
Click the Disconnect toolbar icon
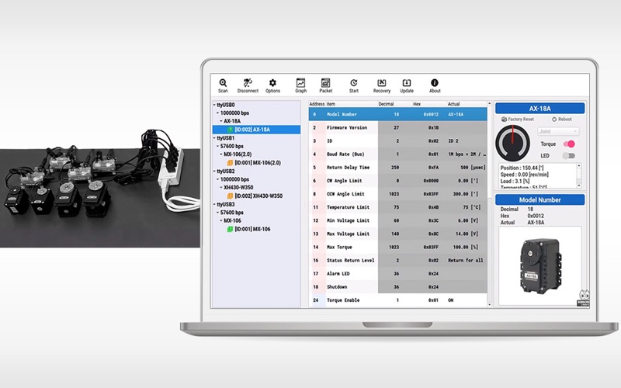pos(248,83)
